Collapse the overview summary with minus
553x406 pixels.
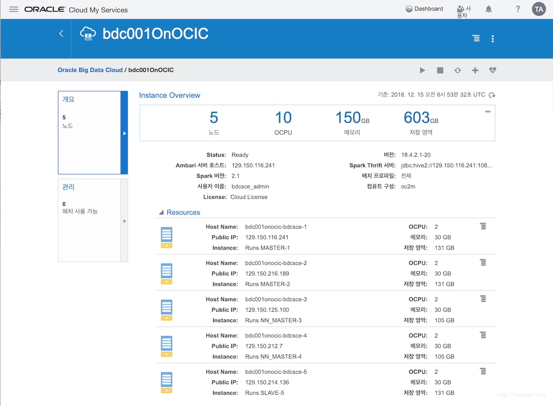pos(488,112)
